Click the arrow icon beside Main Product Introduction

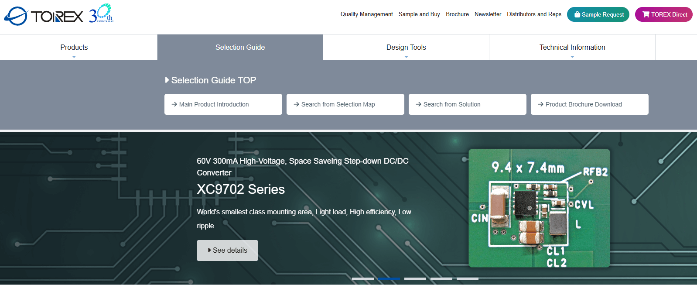coord(174,104)
